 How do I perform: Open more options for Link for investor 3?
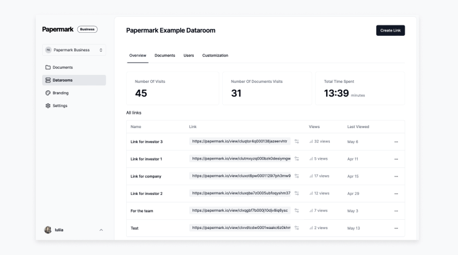pyautogui.click(x=396, y=142)
